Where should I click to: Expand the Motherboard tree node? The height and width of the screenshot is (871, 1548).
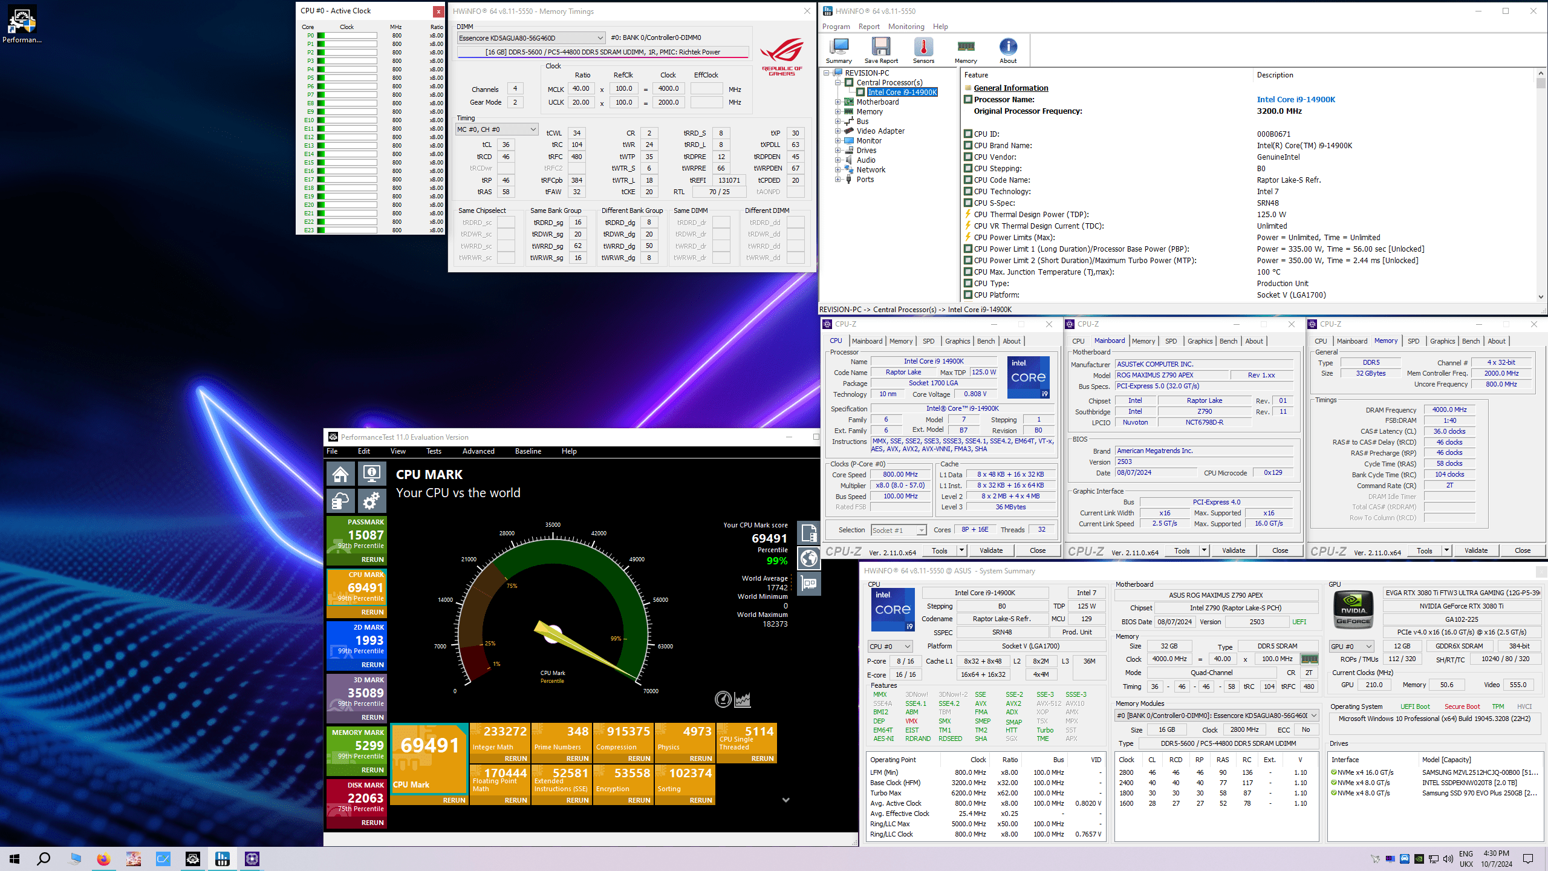click(x=838, y=102)
